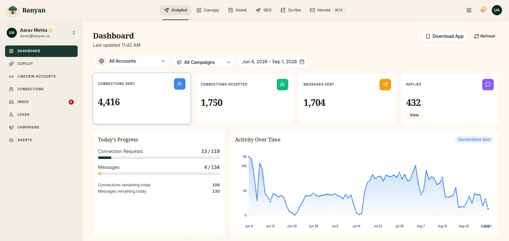Switch to the Scribe tab
The image size is (509, 241).
291,10
